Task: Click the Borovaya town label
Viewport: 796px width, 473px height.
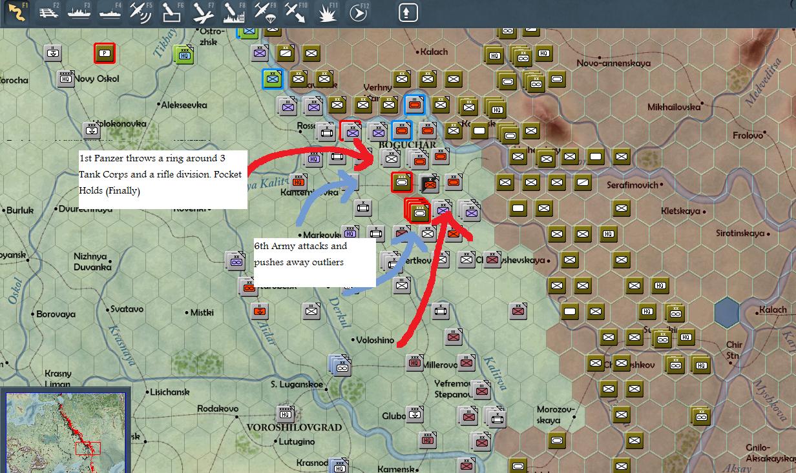Action: (x=56, y=314)
